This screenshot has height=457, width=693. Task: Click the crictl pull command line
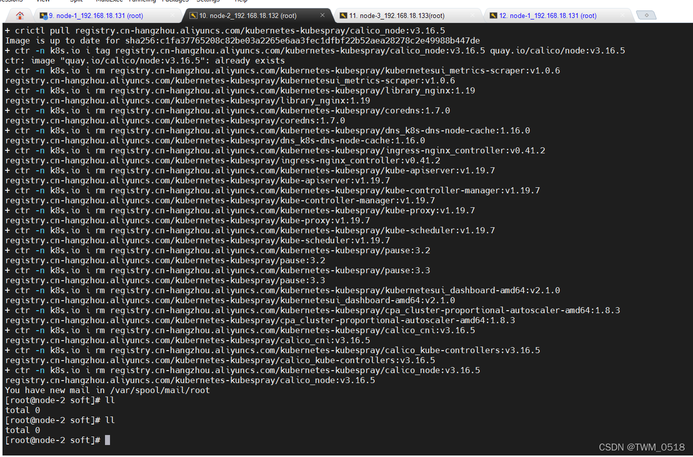click(x=225, y=30)
